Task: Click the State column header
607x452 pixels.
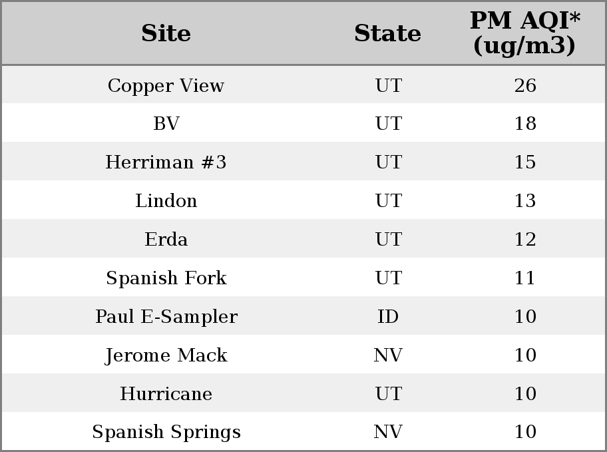Action: (x=387, y=33)
